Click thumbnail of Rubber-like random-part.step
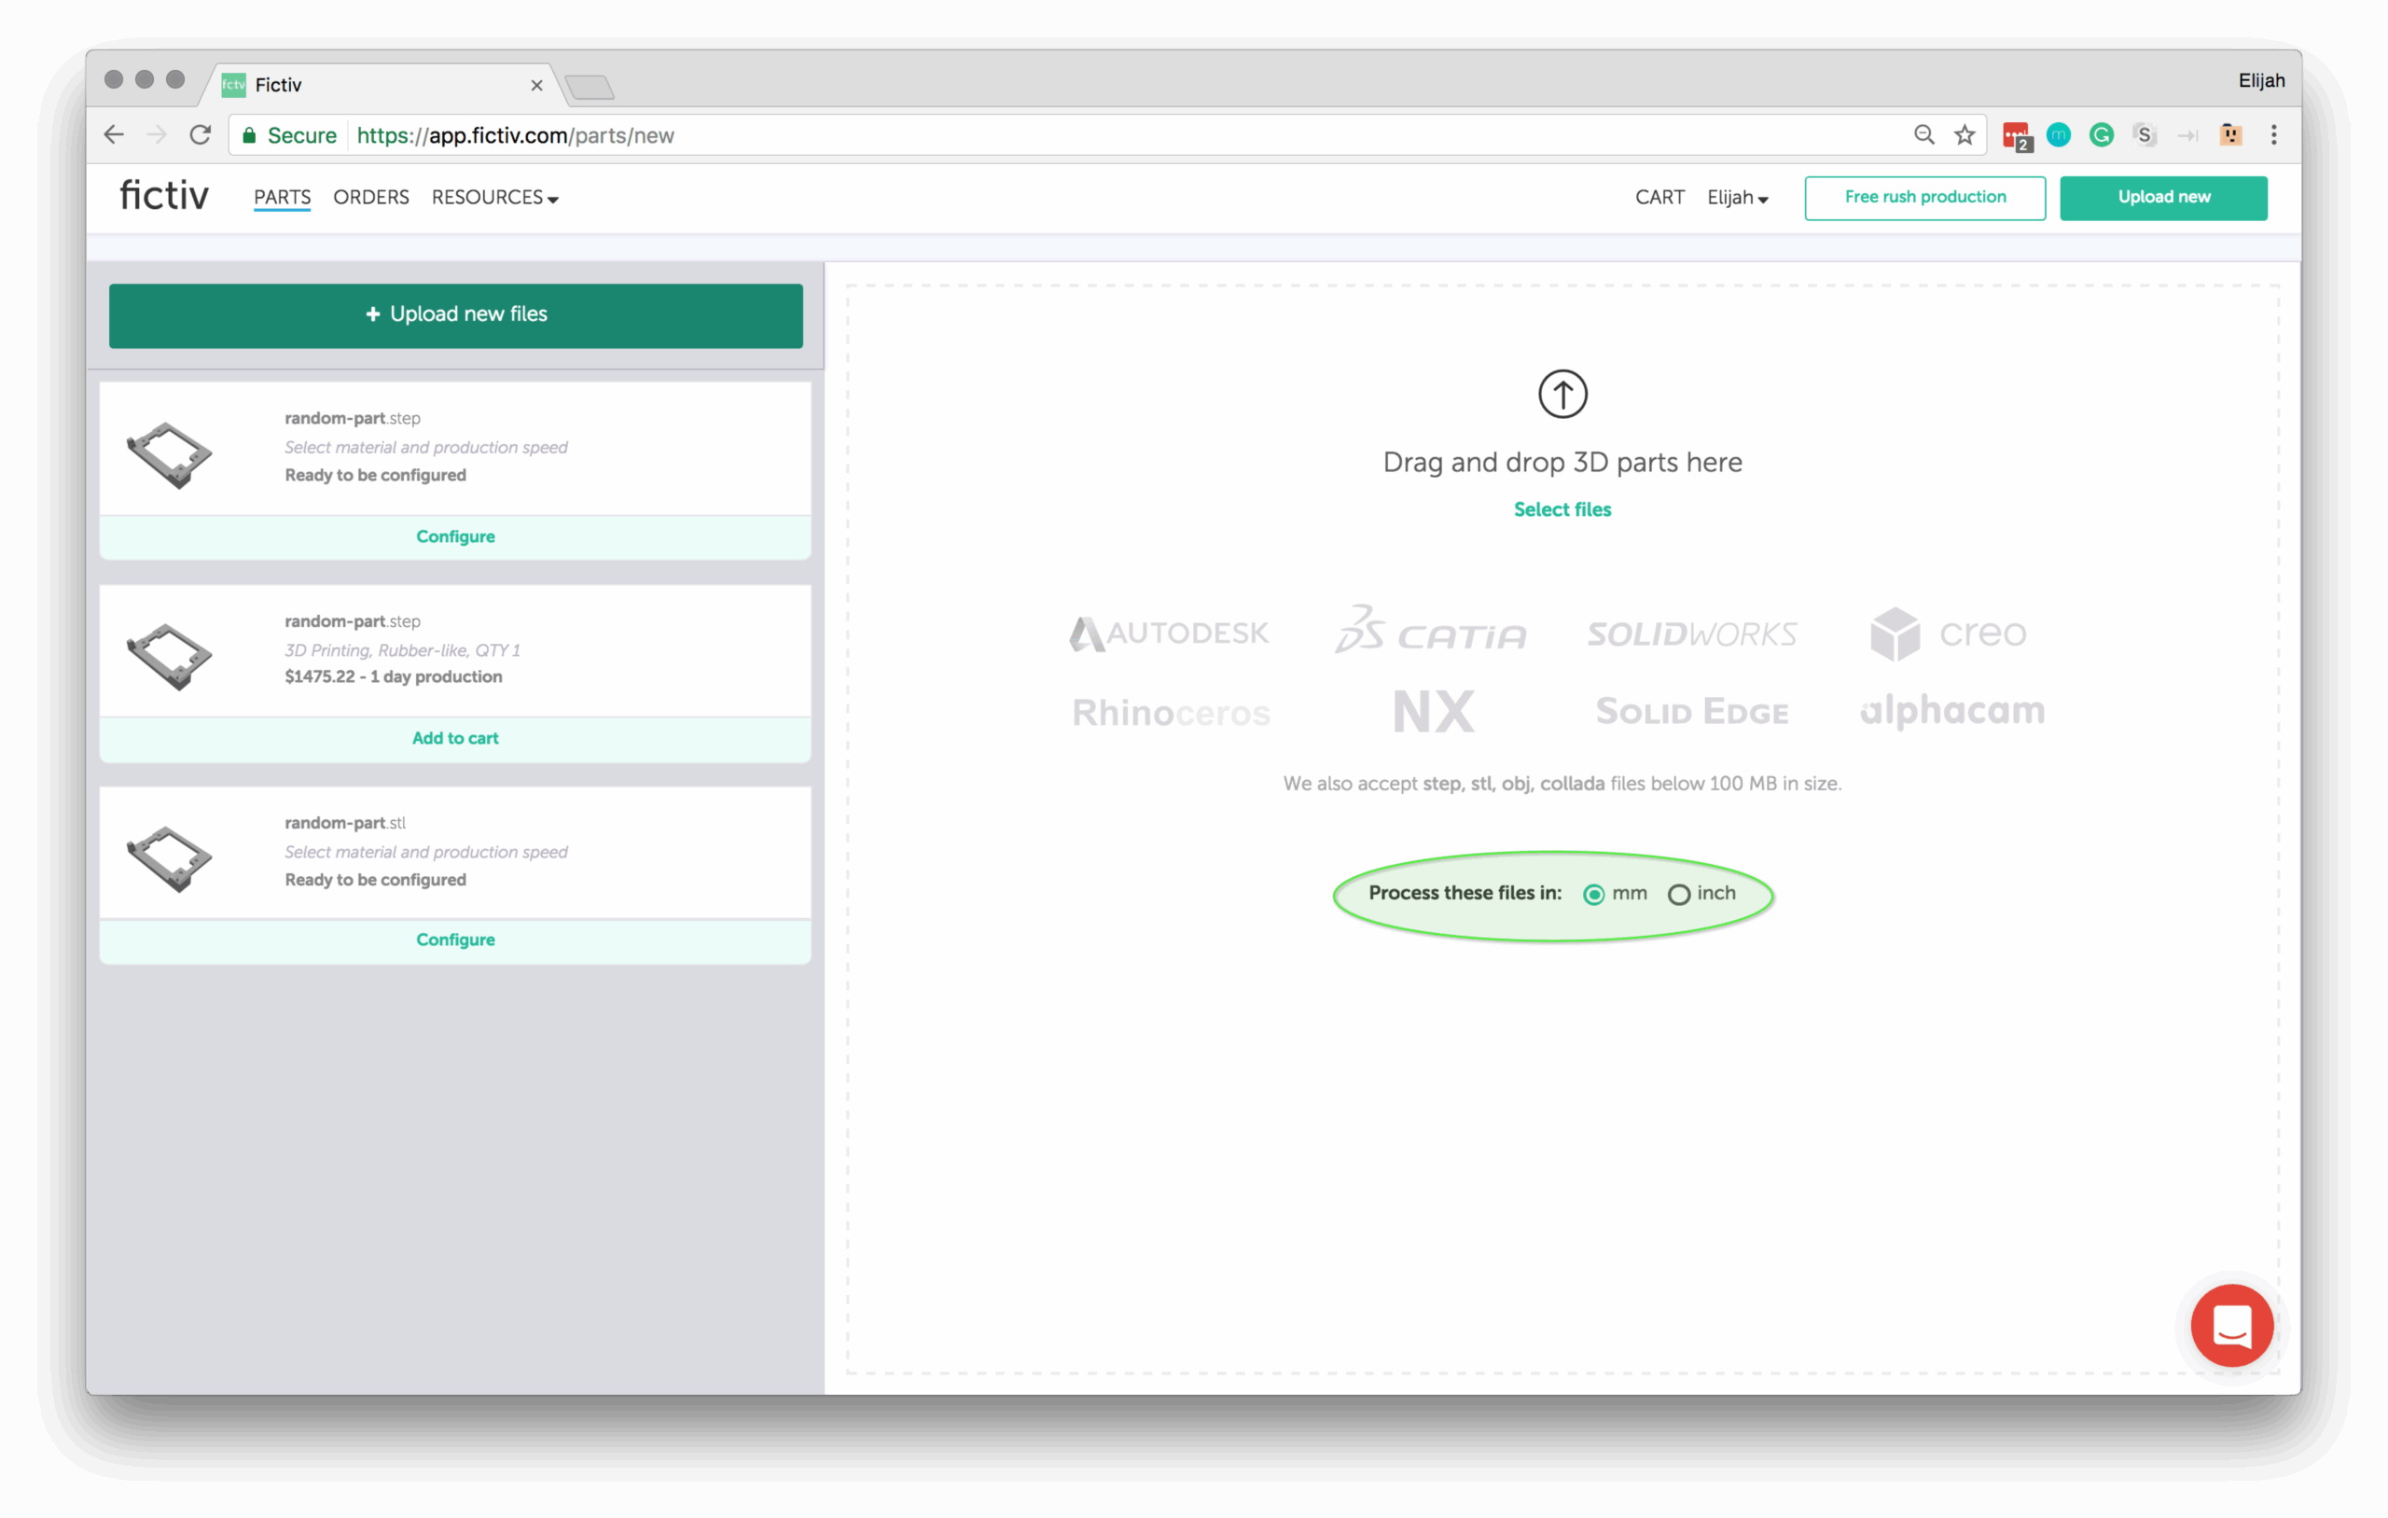 (170, 657)
